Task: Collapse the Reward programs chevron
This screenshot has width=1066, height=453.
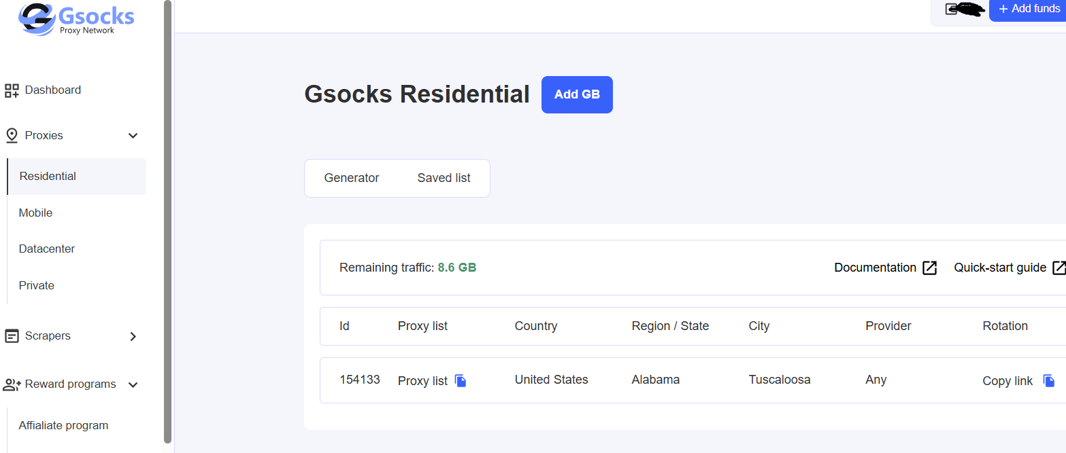Action: 133,385
